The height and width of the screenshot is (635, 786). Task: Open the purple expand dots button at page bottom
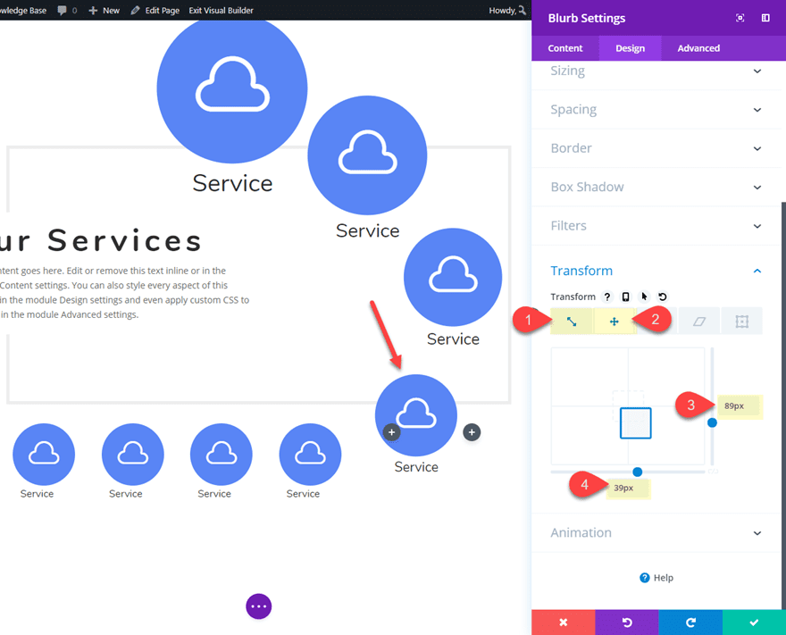coord(258,606)
